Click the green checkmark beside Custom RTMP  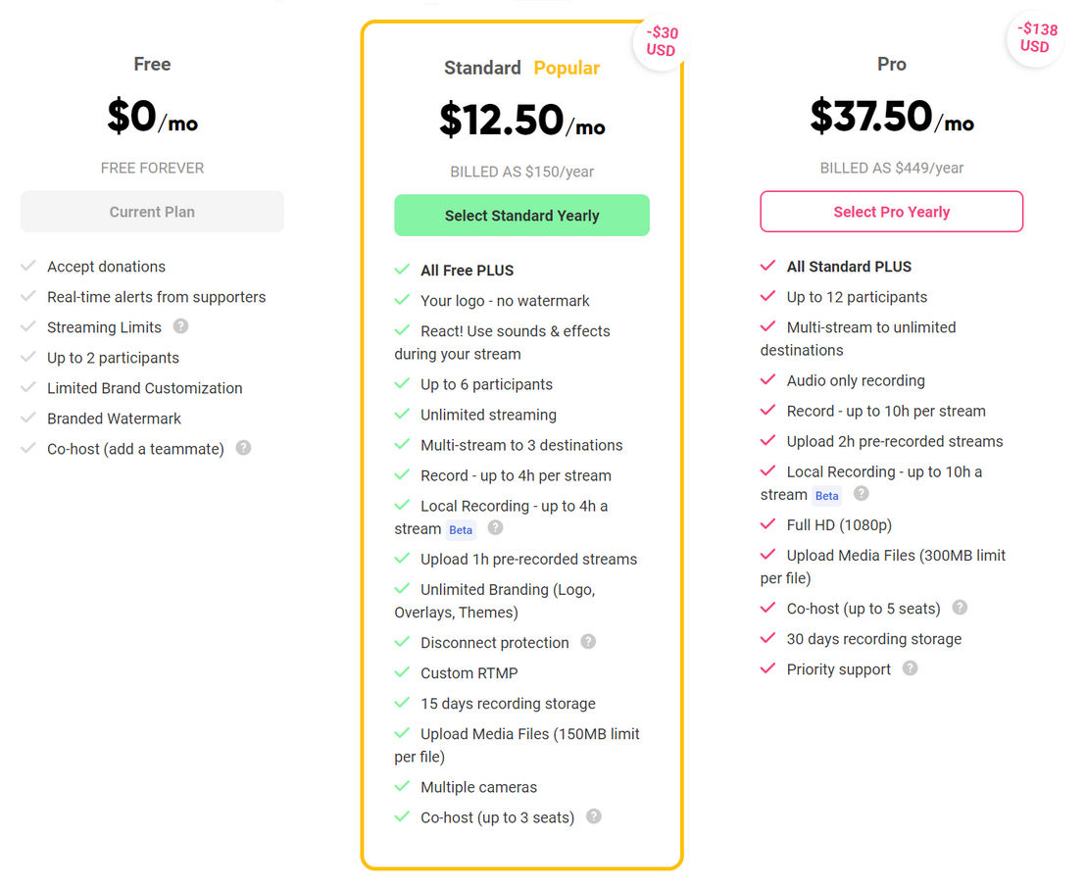click(x=402, y=672)
